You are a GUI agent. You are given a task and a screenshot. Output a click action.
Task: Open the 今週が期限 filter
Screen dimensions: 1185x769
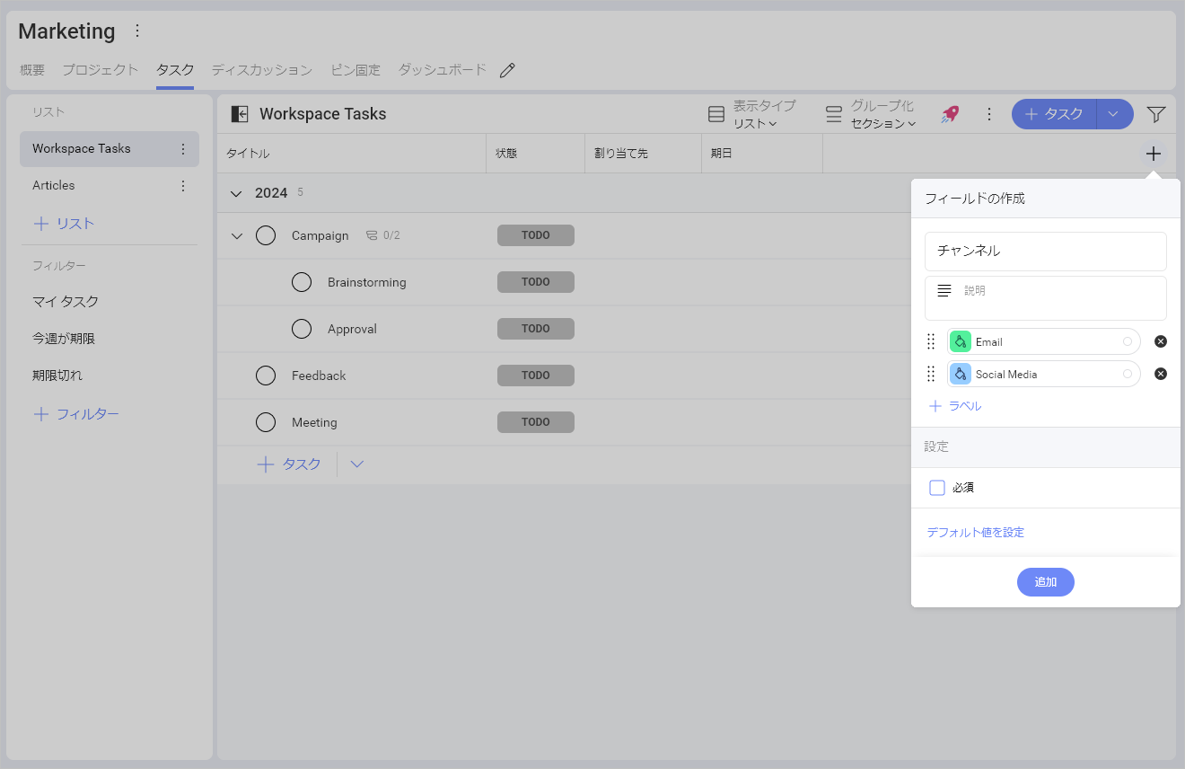click(x=64, y=339)
